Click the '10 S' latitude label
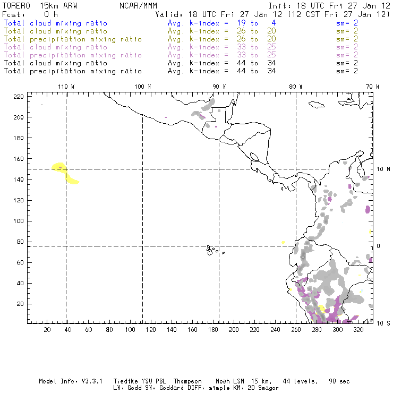 pyautogui.click(x=383, y=323)
